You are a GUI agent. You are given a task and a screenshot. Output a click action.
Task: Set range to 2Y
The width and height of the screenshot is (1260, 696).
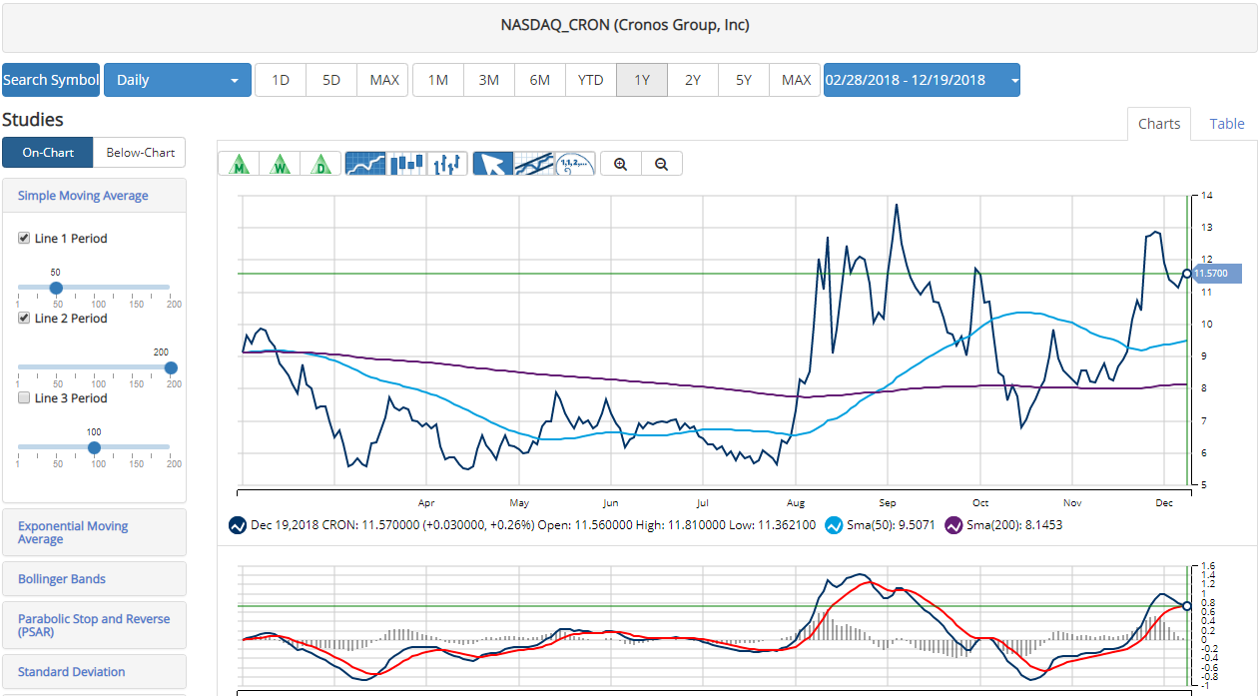click(693, 80)
